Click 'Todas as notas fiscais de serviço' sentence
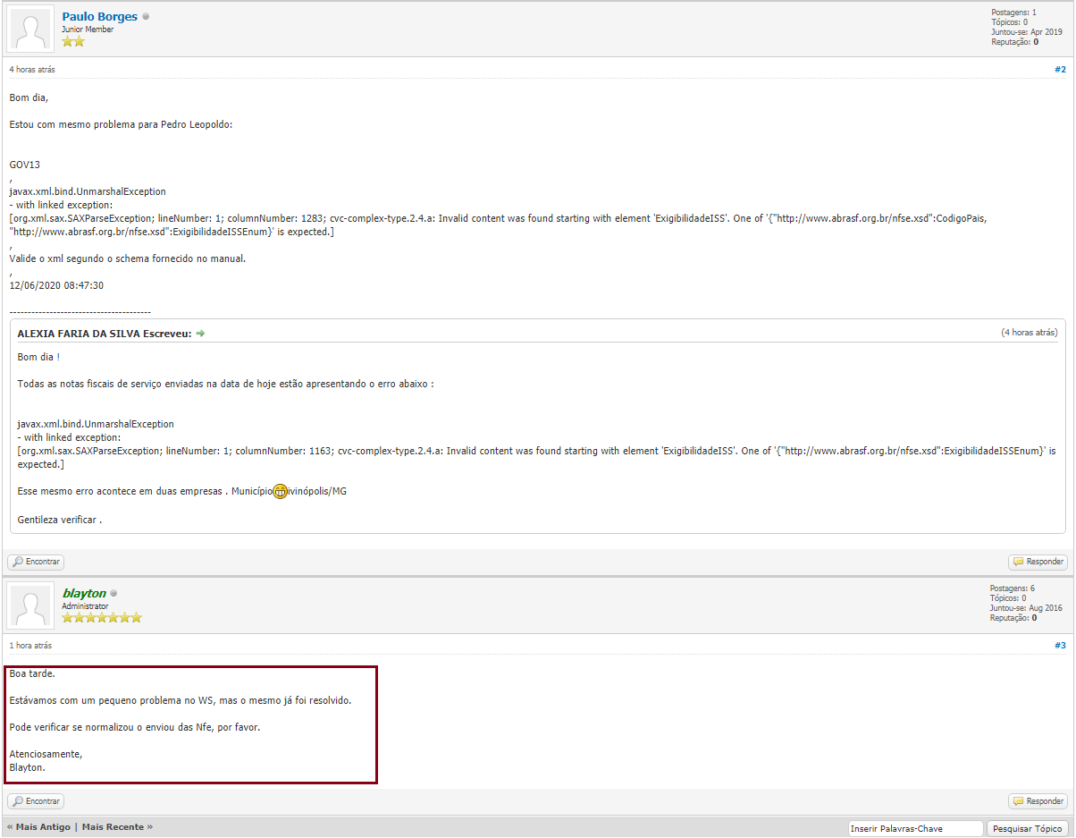 [x=226, y=384]
